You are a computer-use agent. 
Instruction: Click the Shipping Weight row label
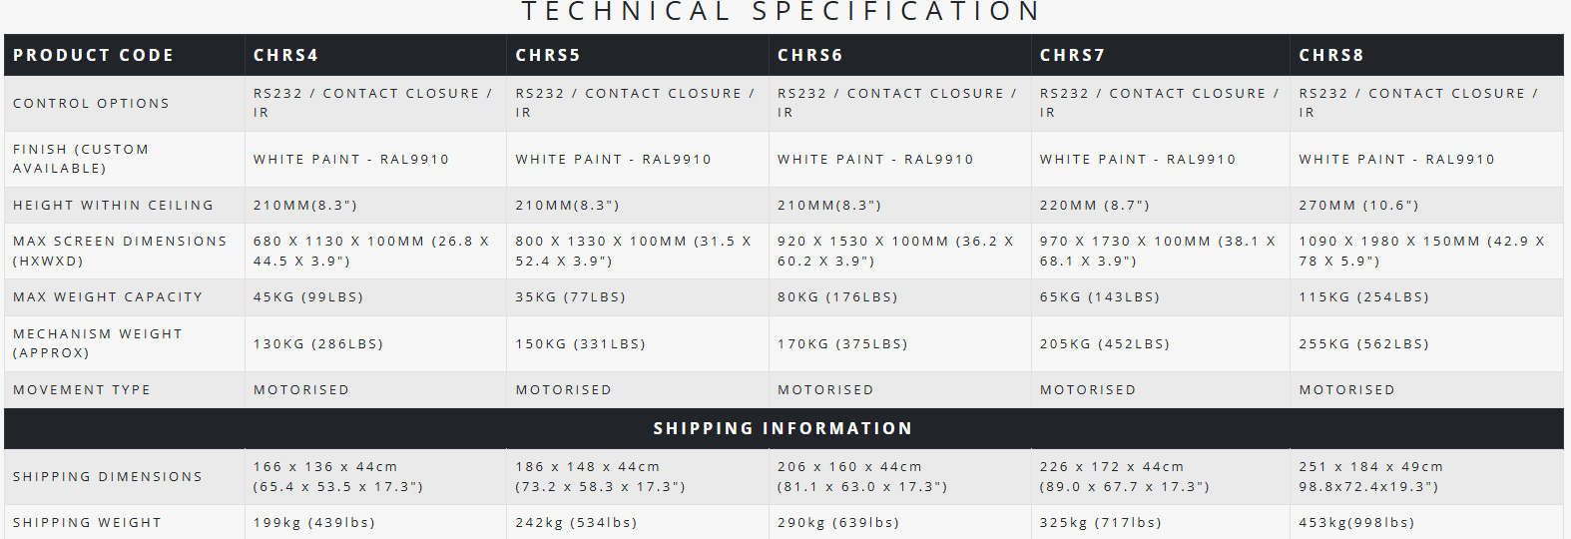[x=87, y=522]
